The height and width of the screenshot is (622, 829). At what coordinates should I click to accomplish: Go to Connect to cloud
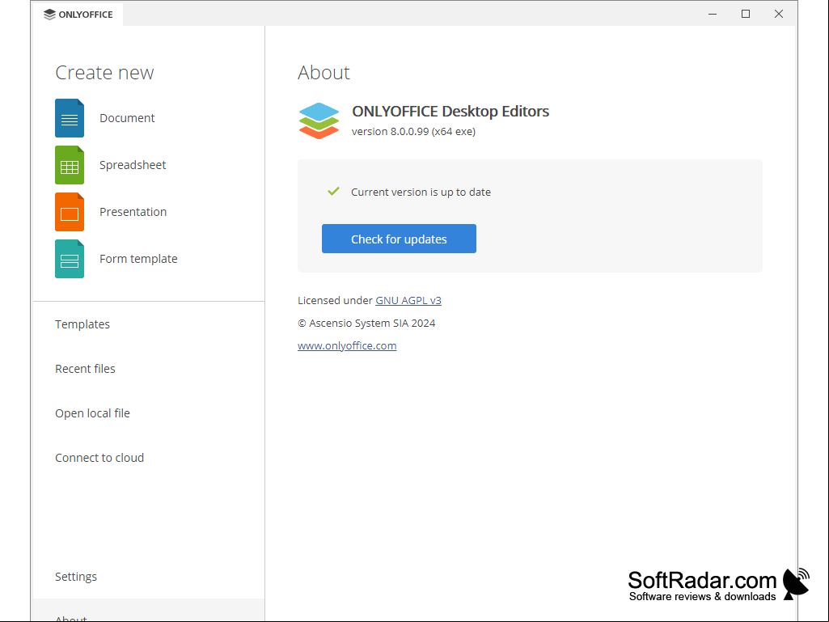pos(99,458)
